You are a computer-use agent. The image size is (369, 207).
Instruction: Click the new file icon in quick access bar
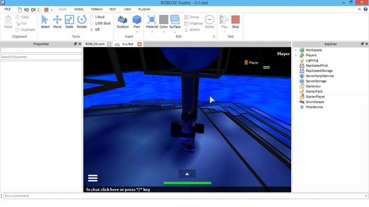(20, 10)
